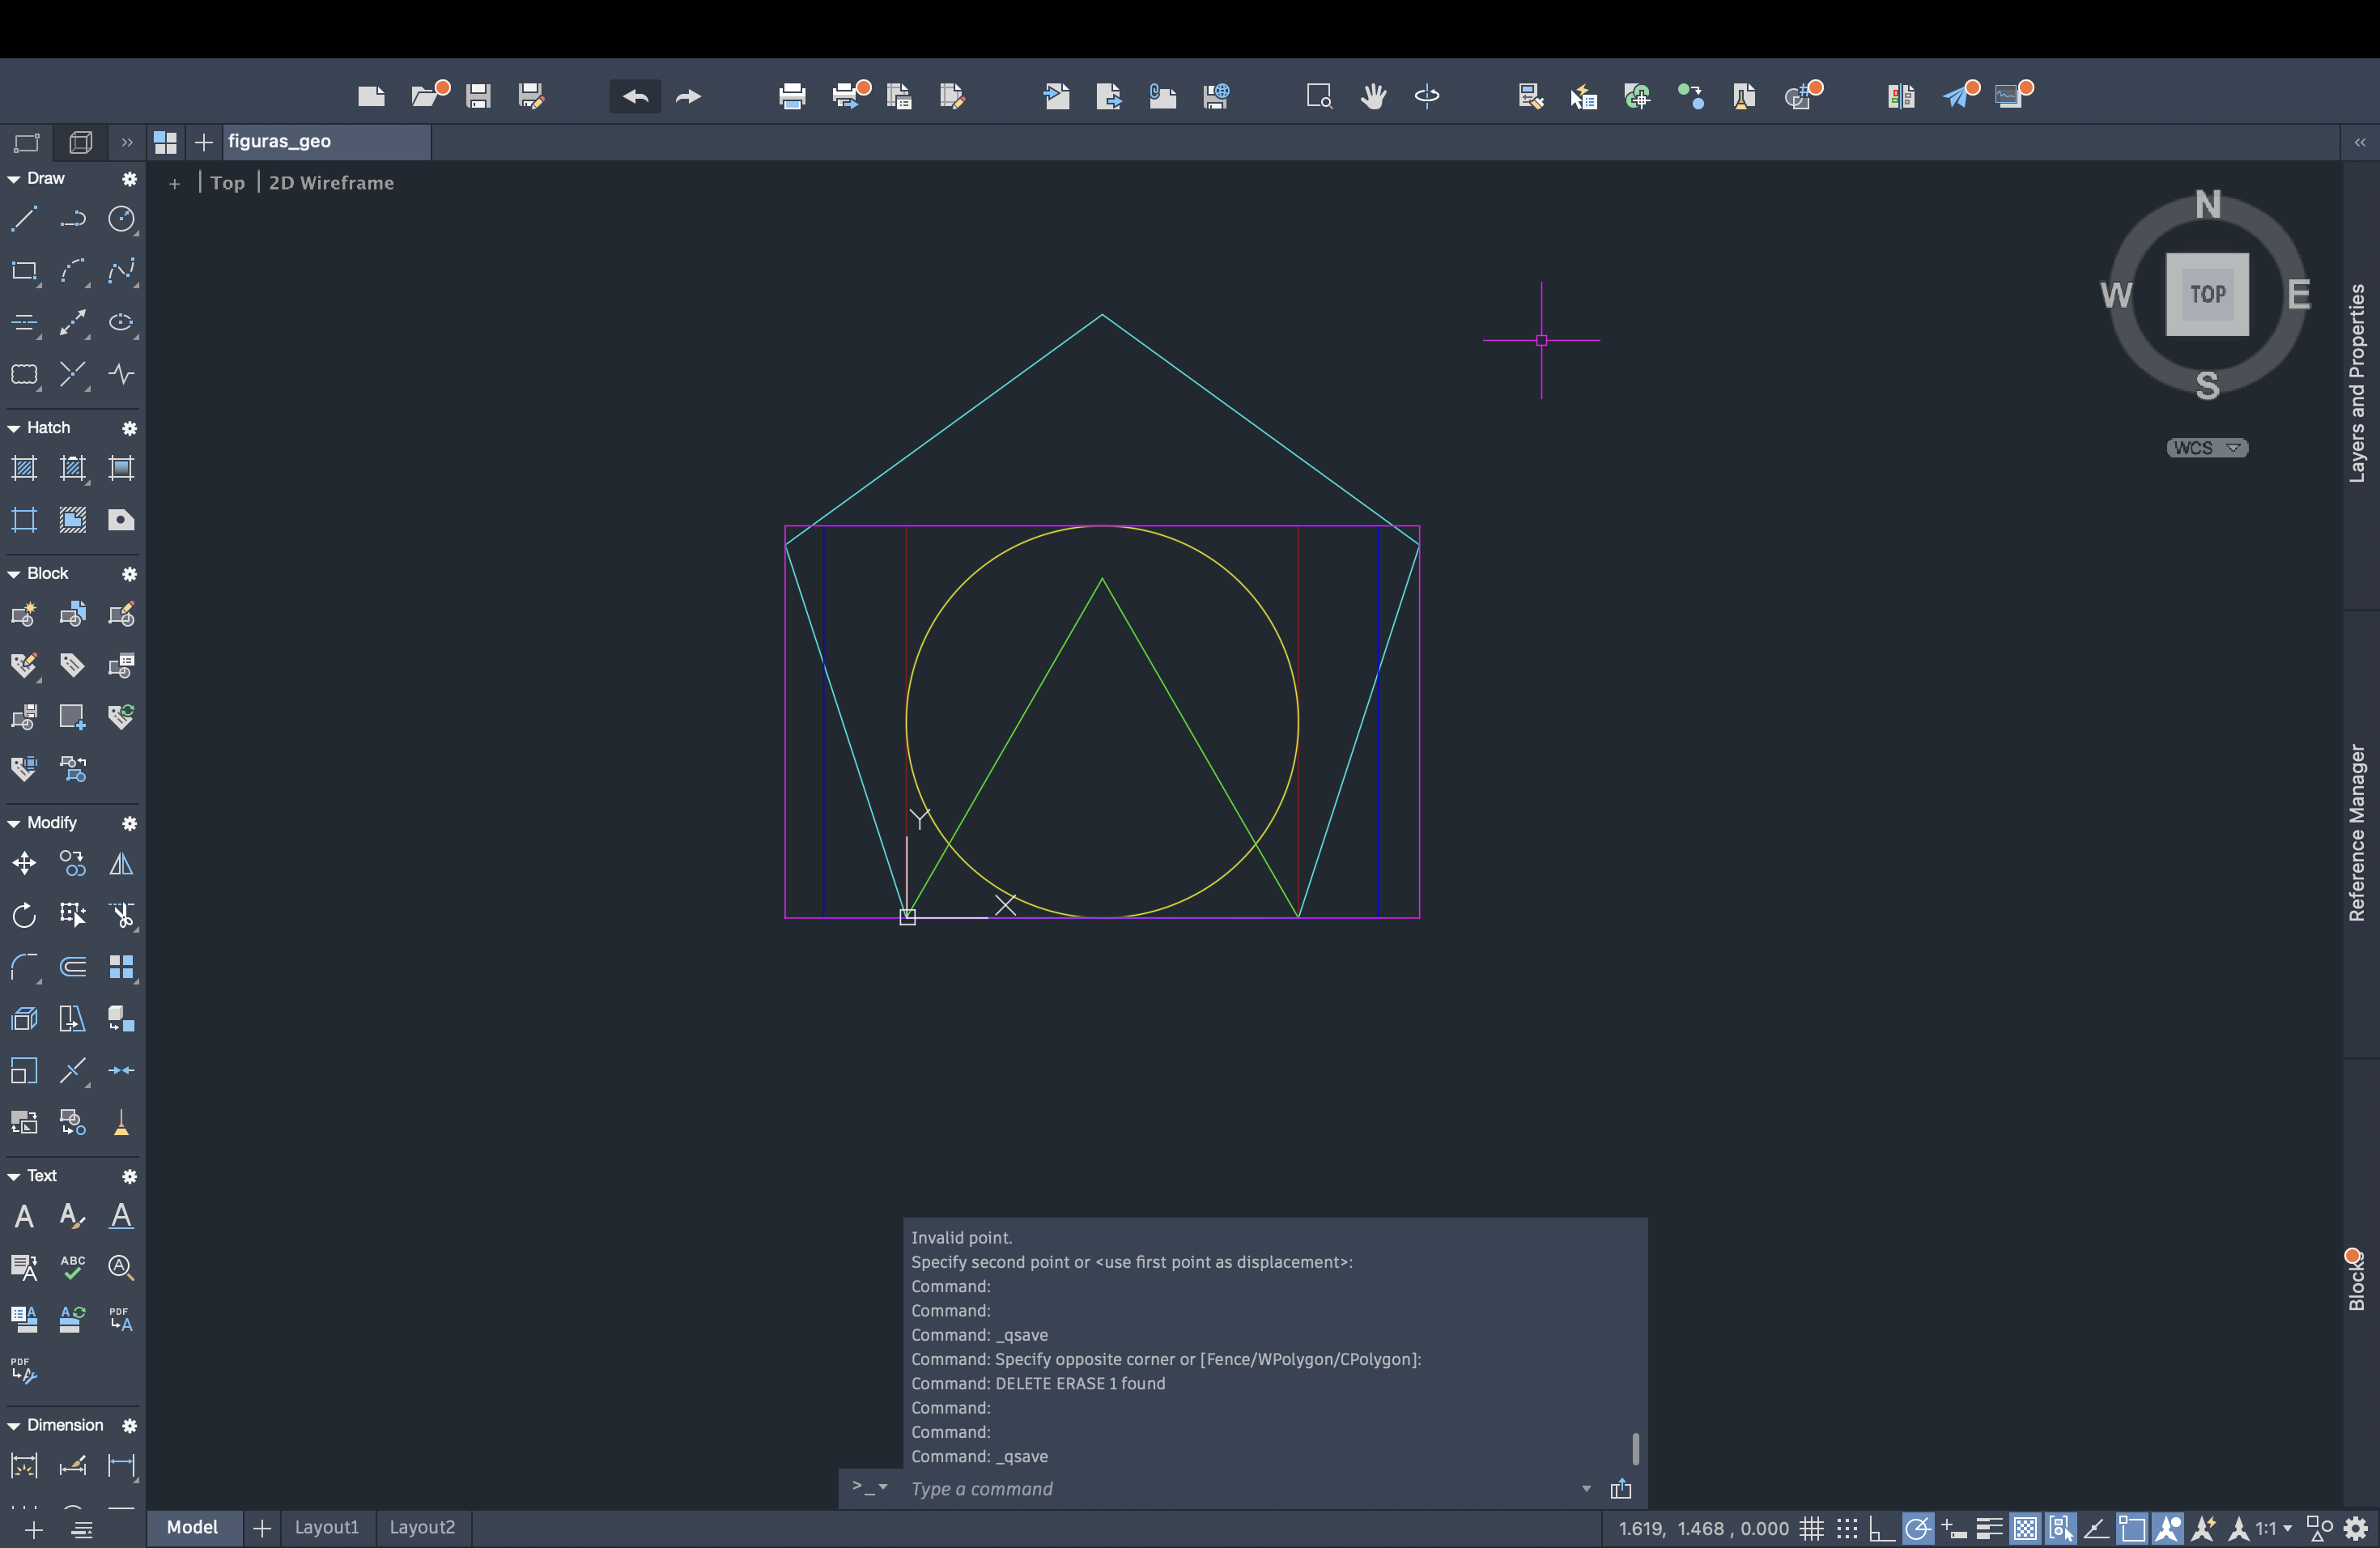Collapse the Draw tool section

14,179
